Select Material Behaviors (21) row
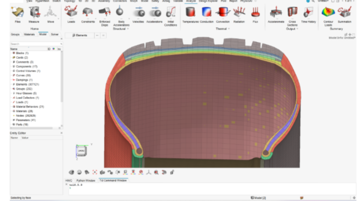 (30, 107)
